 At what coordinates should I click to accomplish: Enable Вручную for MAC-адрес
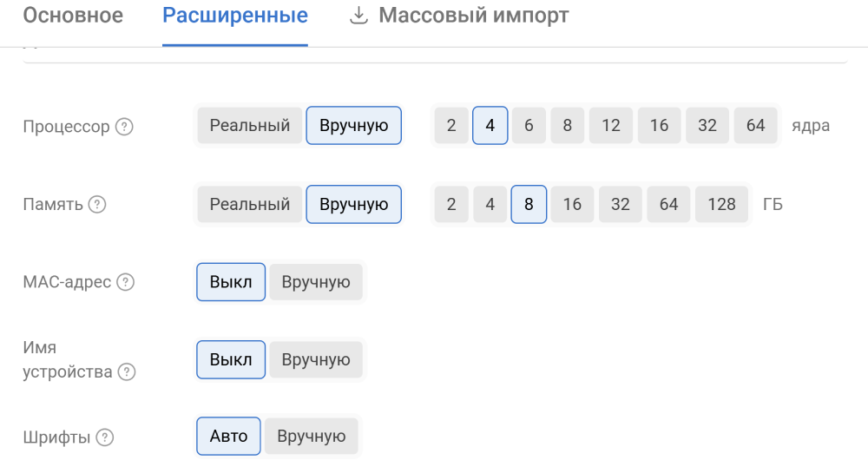pos(316,282)
